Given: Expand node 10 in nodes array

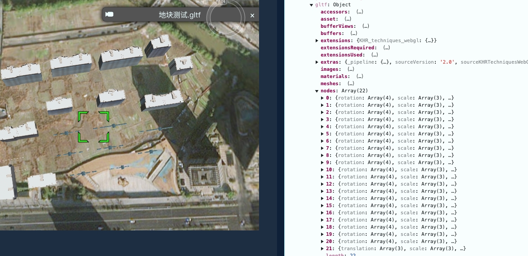Looking at the screenshot, I should click(322, 170).
